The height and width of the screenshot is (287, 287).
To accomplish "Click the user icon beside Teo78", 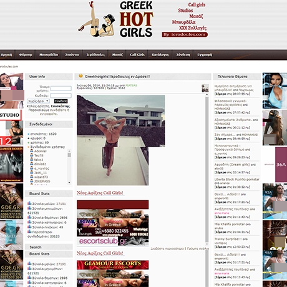I will 32,155.
